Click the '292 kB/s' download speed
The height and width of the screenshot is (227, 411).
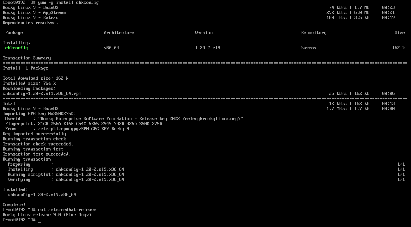336,13
